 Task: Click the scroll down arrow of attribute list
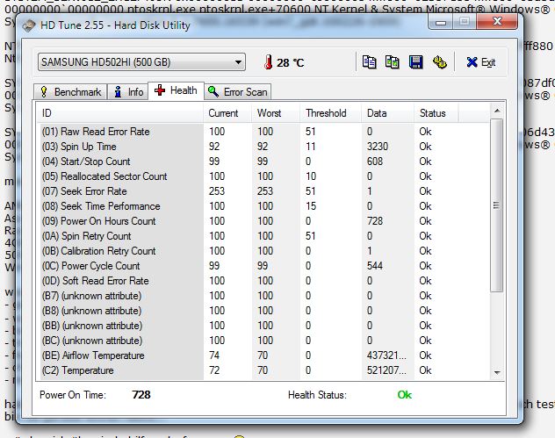tap(497, 372)
